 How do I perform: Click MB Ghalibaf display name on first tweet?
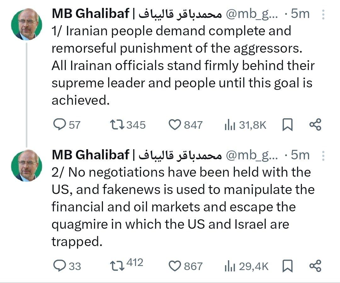(91, 14)
